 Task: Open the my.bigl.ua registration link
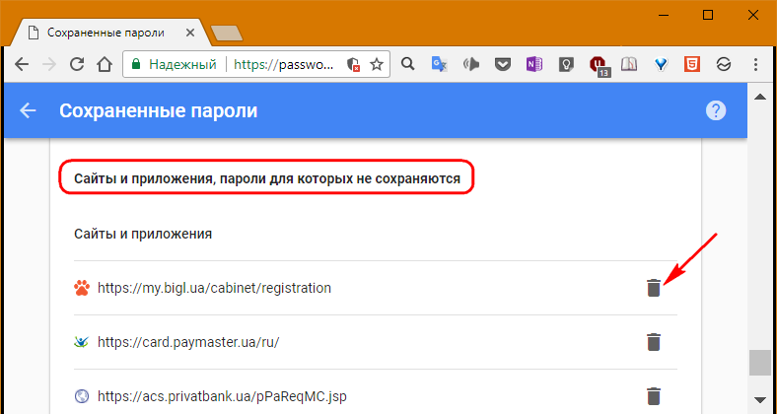pyautogui.click(x=214, y=288)
